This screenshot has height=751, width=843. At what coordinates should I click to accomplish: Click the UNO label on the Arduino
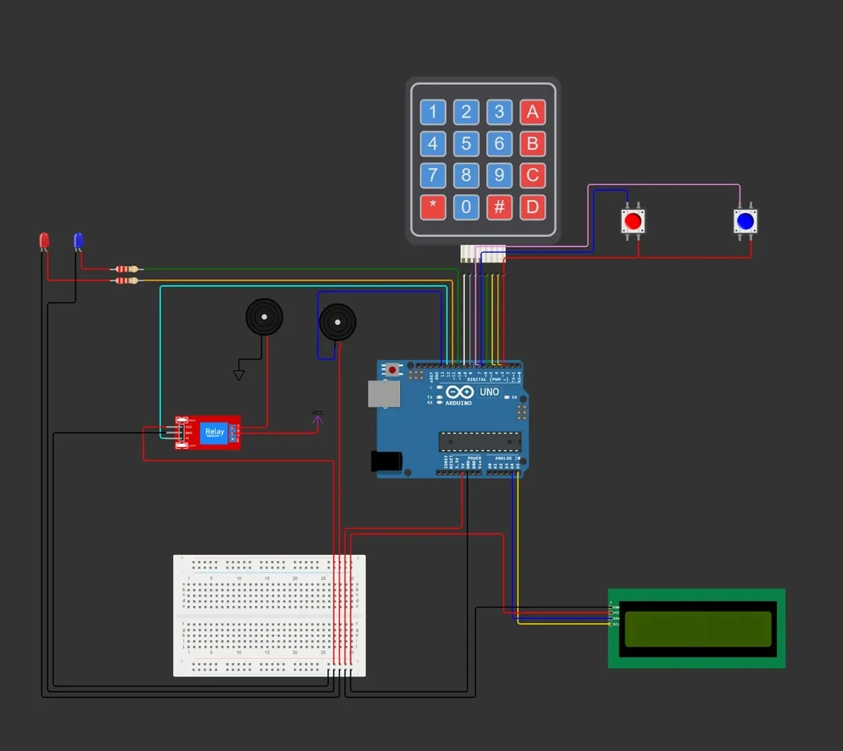[490, 392]
